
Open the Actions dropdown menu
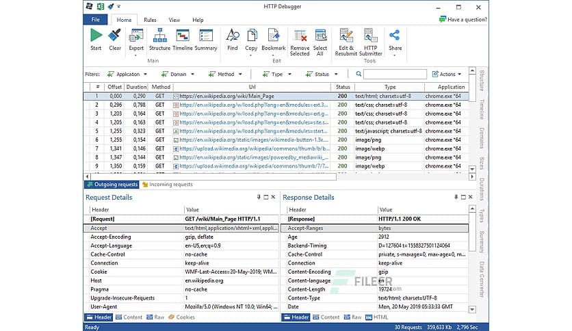point(447,74)
